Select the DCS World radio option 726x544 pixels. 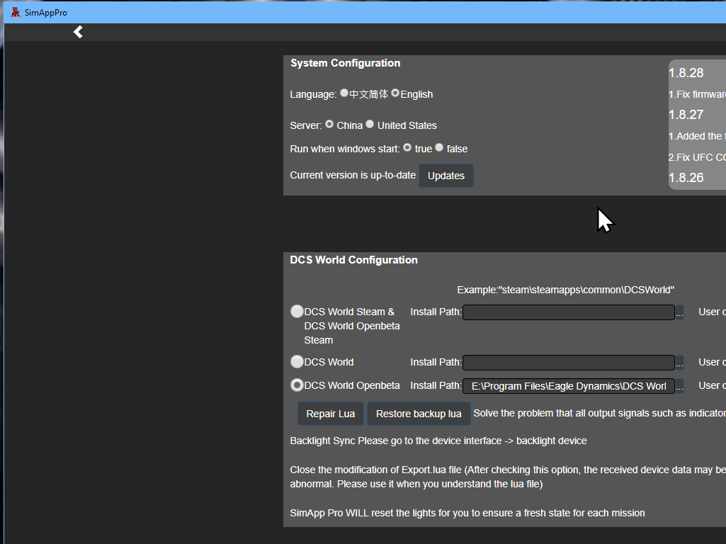coord(297,361)
